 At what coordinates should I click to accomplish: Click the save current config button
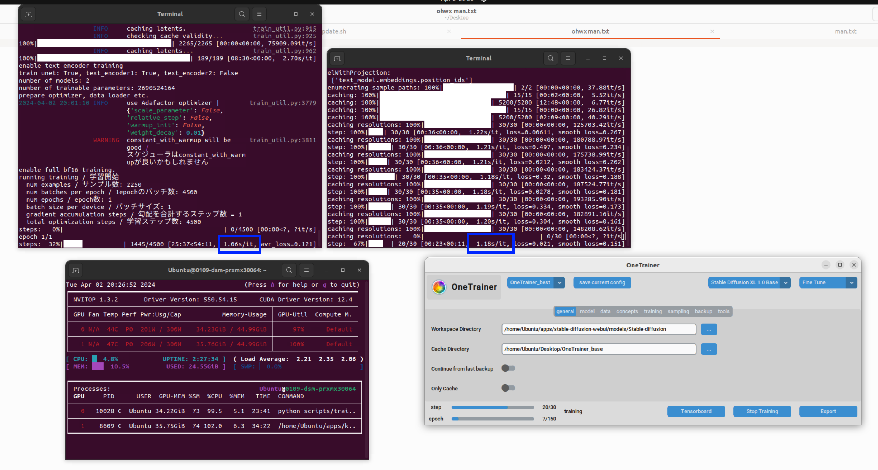pos(602,283)
